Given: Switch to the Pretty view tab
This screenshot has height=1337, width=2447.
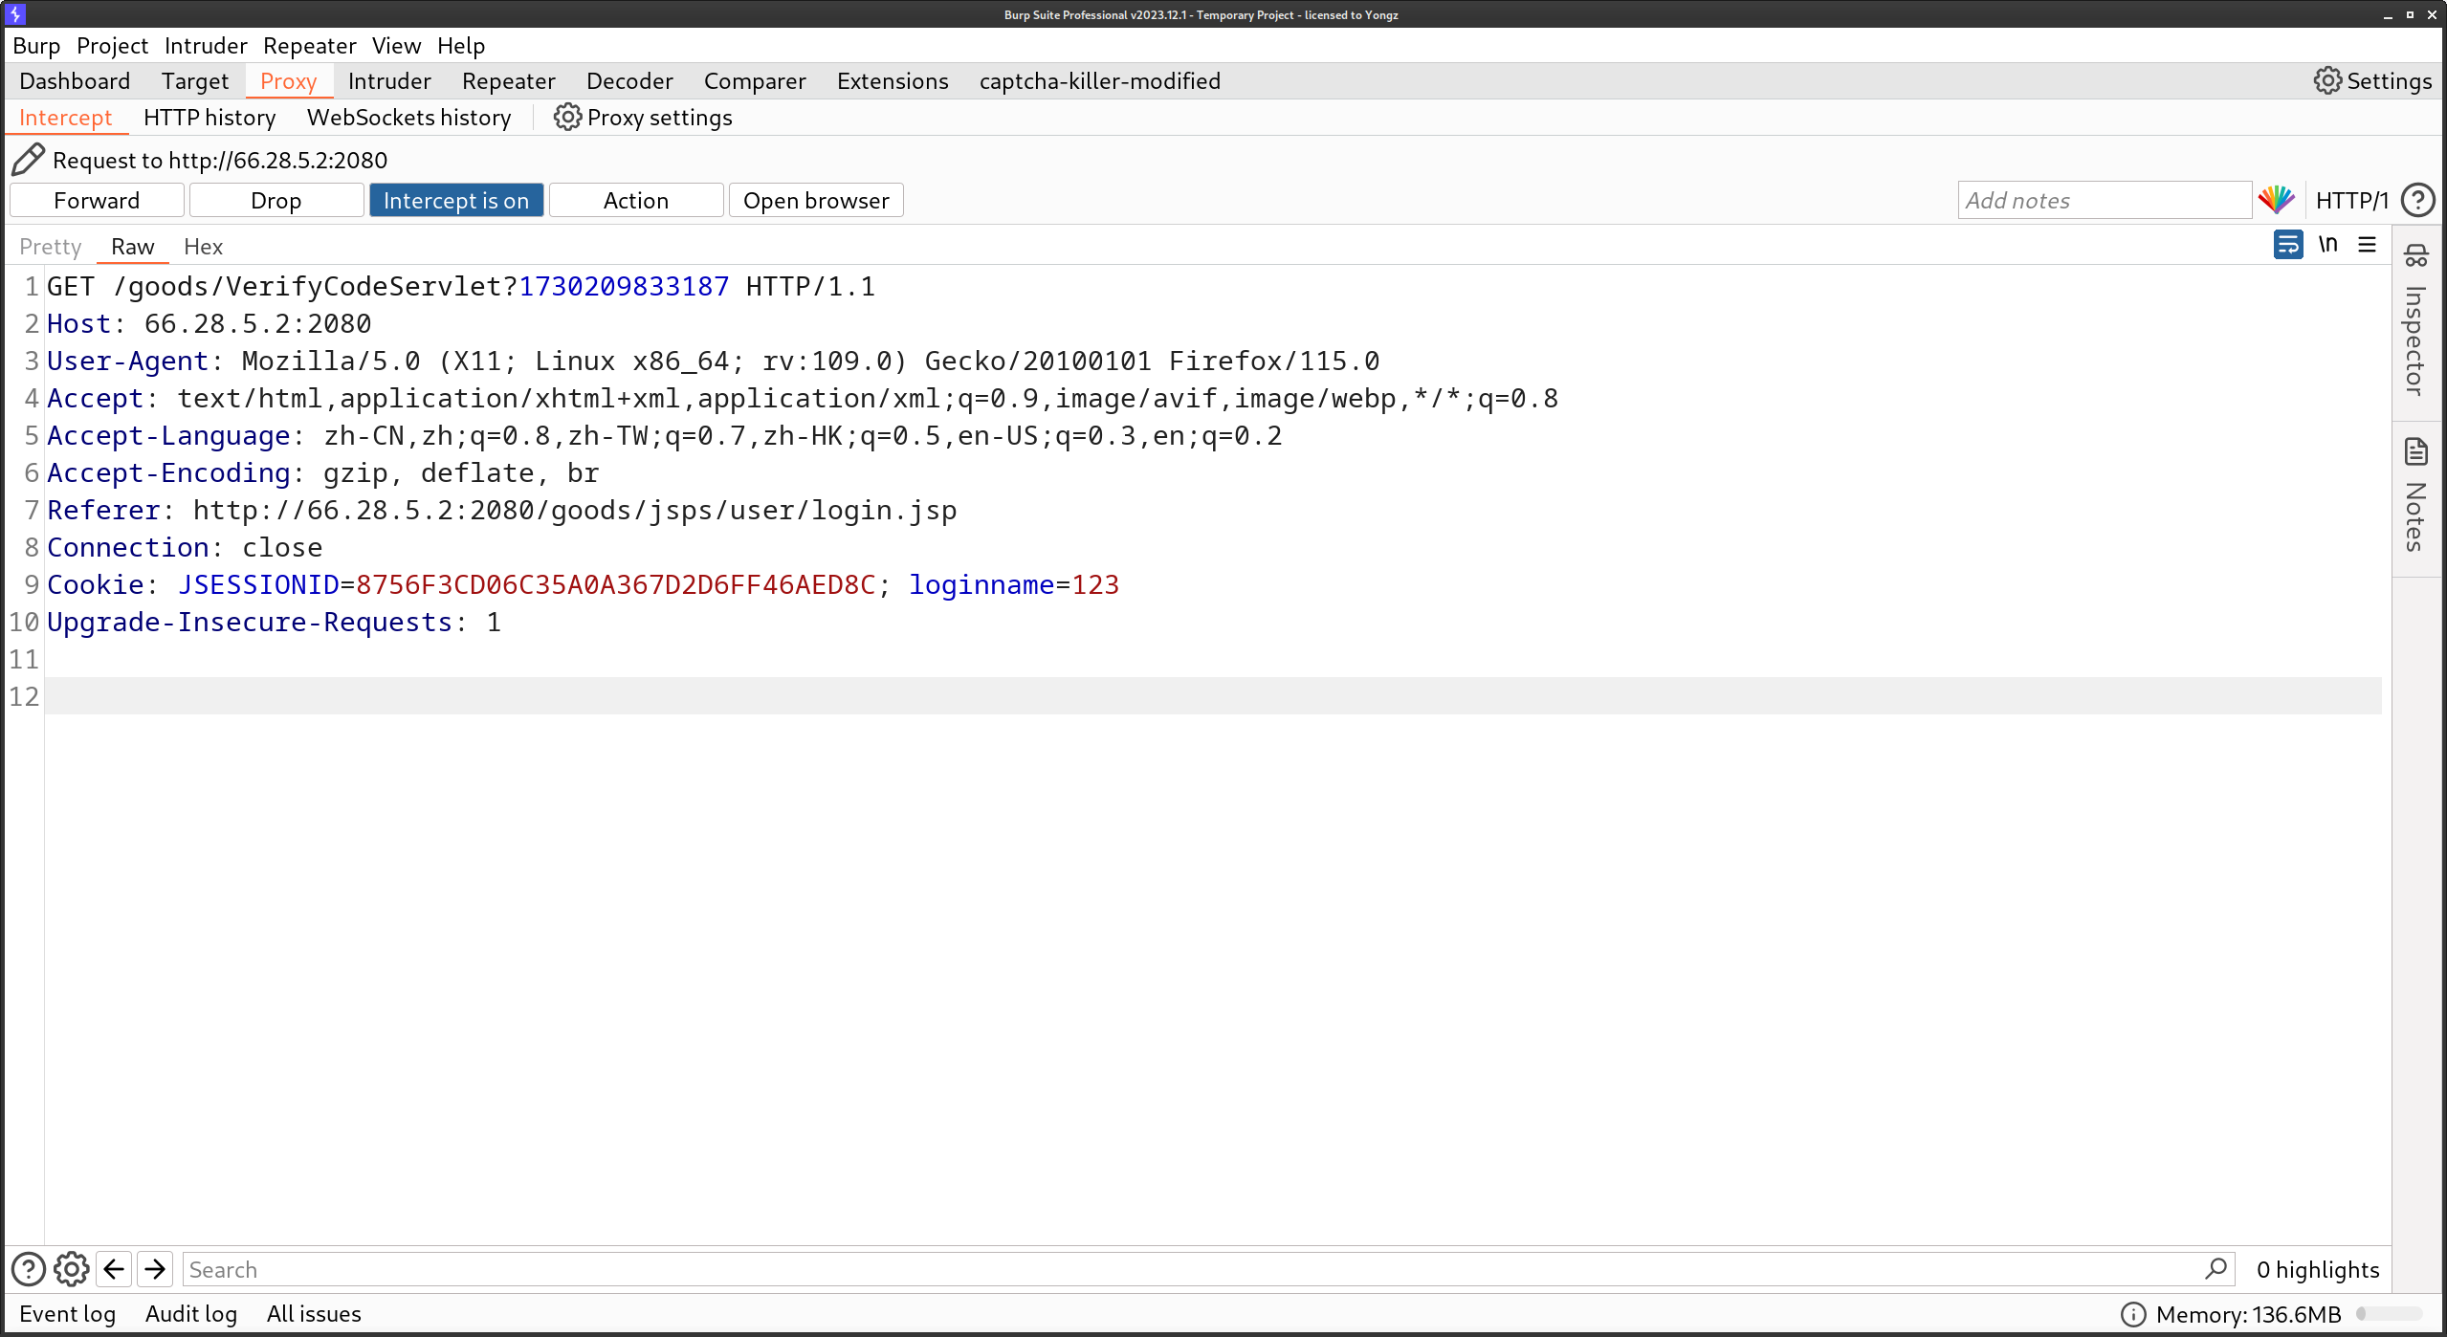Looking at the screenshot, I should click(x=51, y=247).
